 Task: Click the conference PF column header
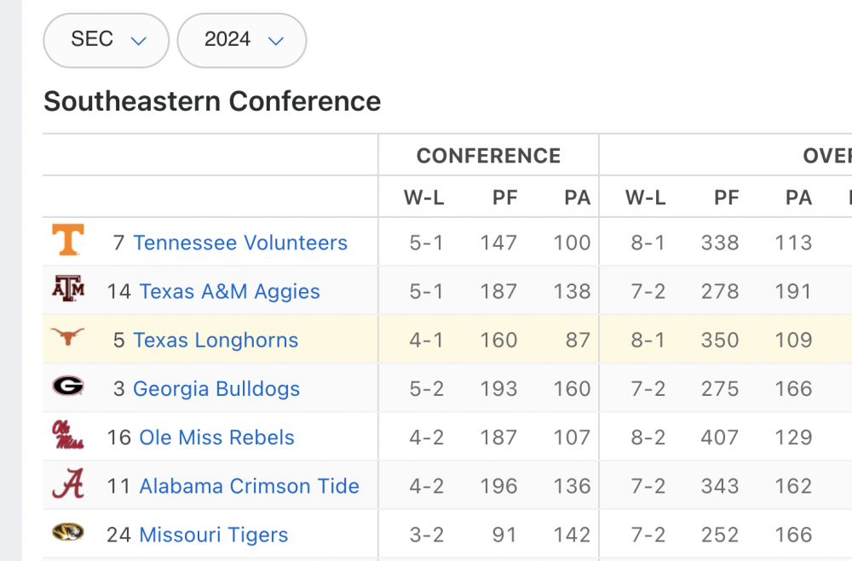coord(504,198)
